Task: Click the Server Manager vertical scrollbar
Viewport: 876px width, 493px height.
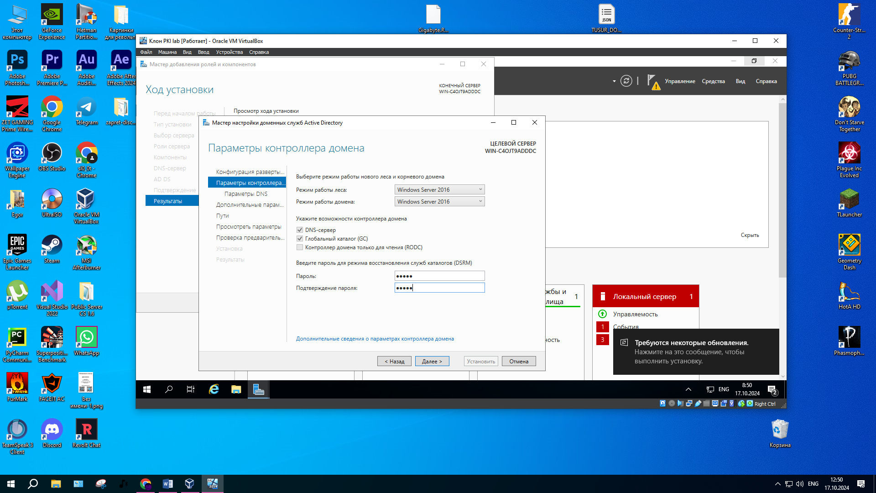Action: click(783, 190)
